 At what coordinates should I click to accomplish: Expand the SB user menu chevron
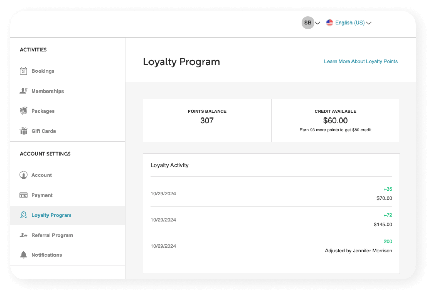(317, 23)
